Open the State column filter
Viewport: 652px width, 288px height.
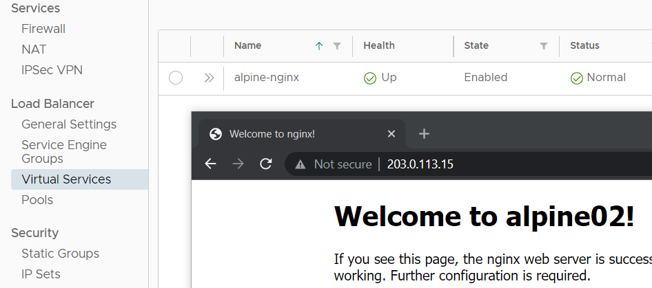click(544, 46)
